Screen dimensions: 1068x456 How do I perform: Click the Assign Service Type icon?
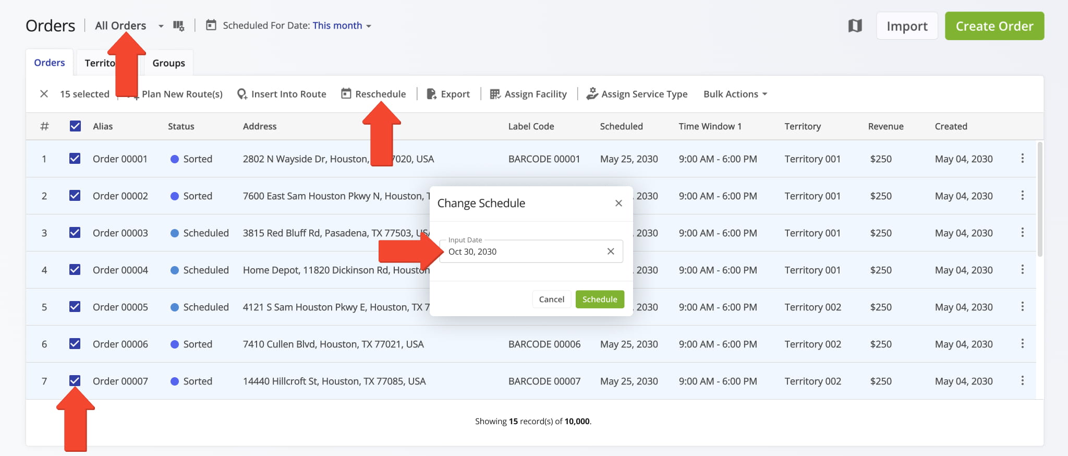click(592, 94)
